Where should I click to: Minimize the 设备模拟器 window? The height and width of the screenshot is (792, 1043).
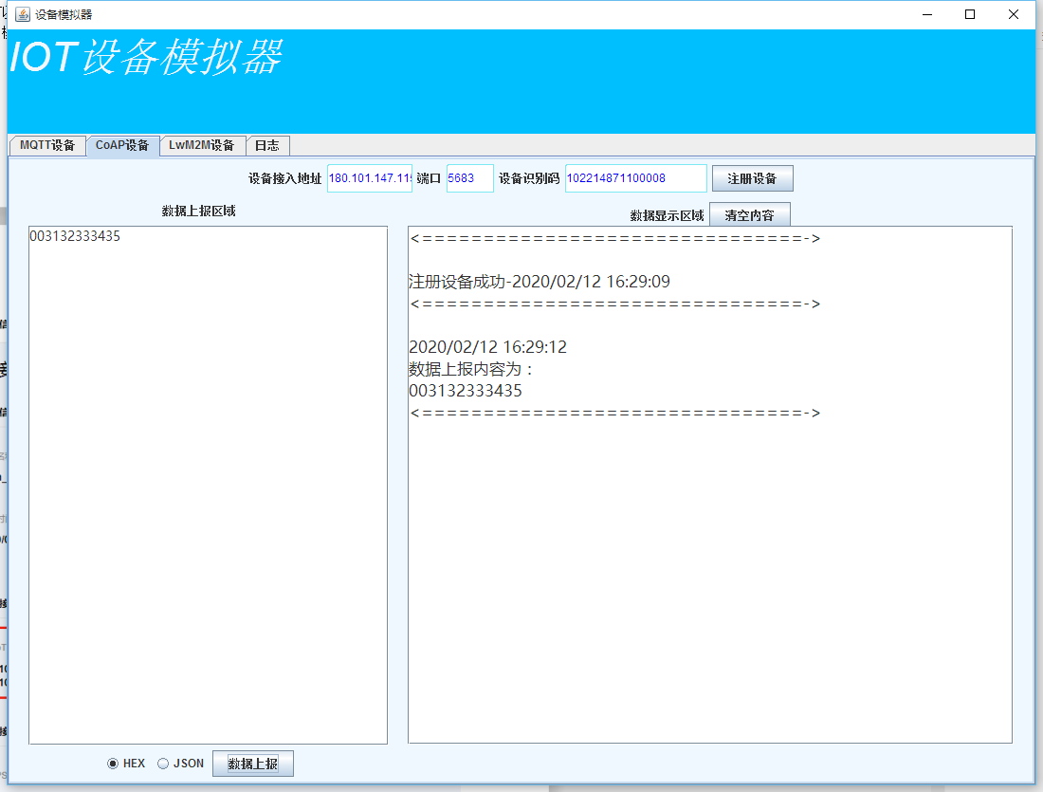pyautogui.click(x=926, y=14)
